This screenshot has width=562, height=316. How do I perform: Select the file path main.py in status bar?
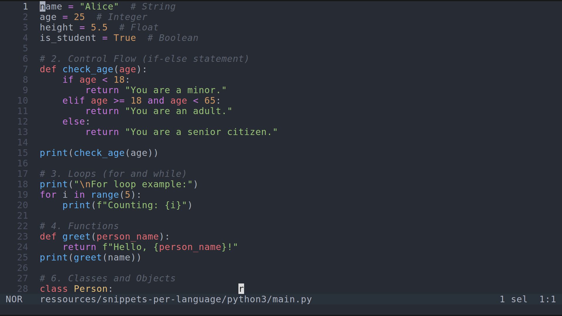pos(176,299)
